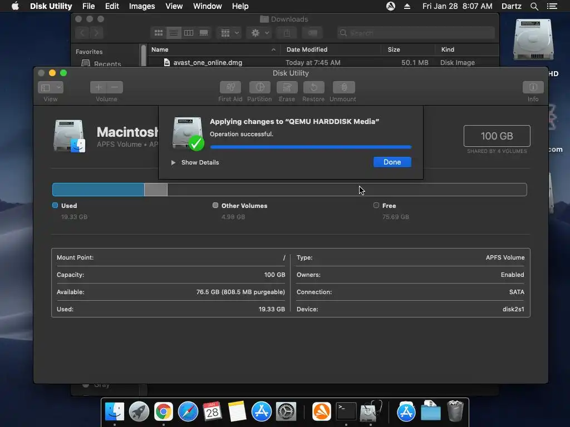
Task: Open the File menu
Action: click(x=89, y=6)
